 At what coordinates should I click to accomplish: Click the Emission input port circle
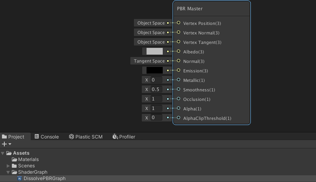[x=179, y=70]
